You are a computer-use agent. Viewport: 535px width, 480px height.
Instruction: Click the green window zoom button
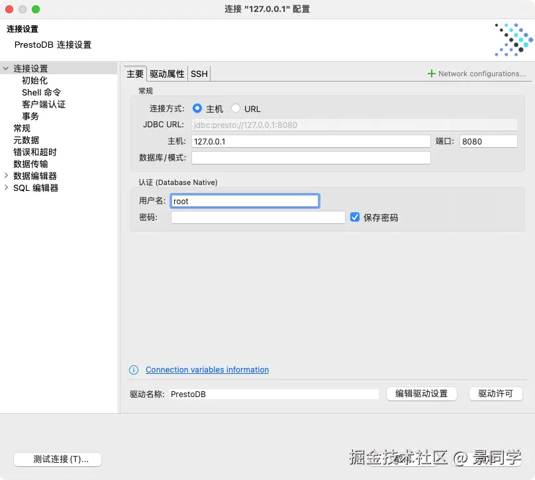pos(36,9)
